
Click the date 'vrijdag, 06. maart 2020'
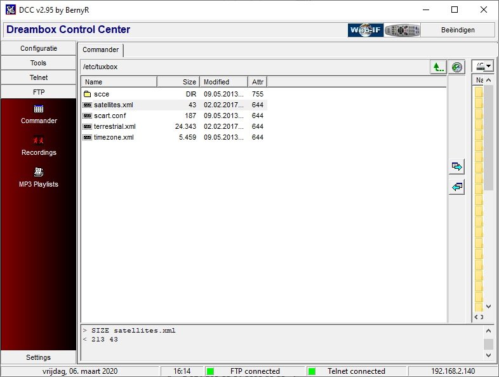coord(80,371)
